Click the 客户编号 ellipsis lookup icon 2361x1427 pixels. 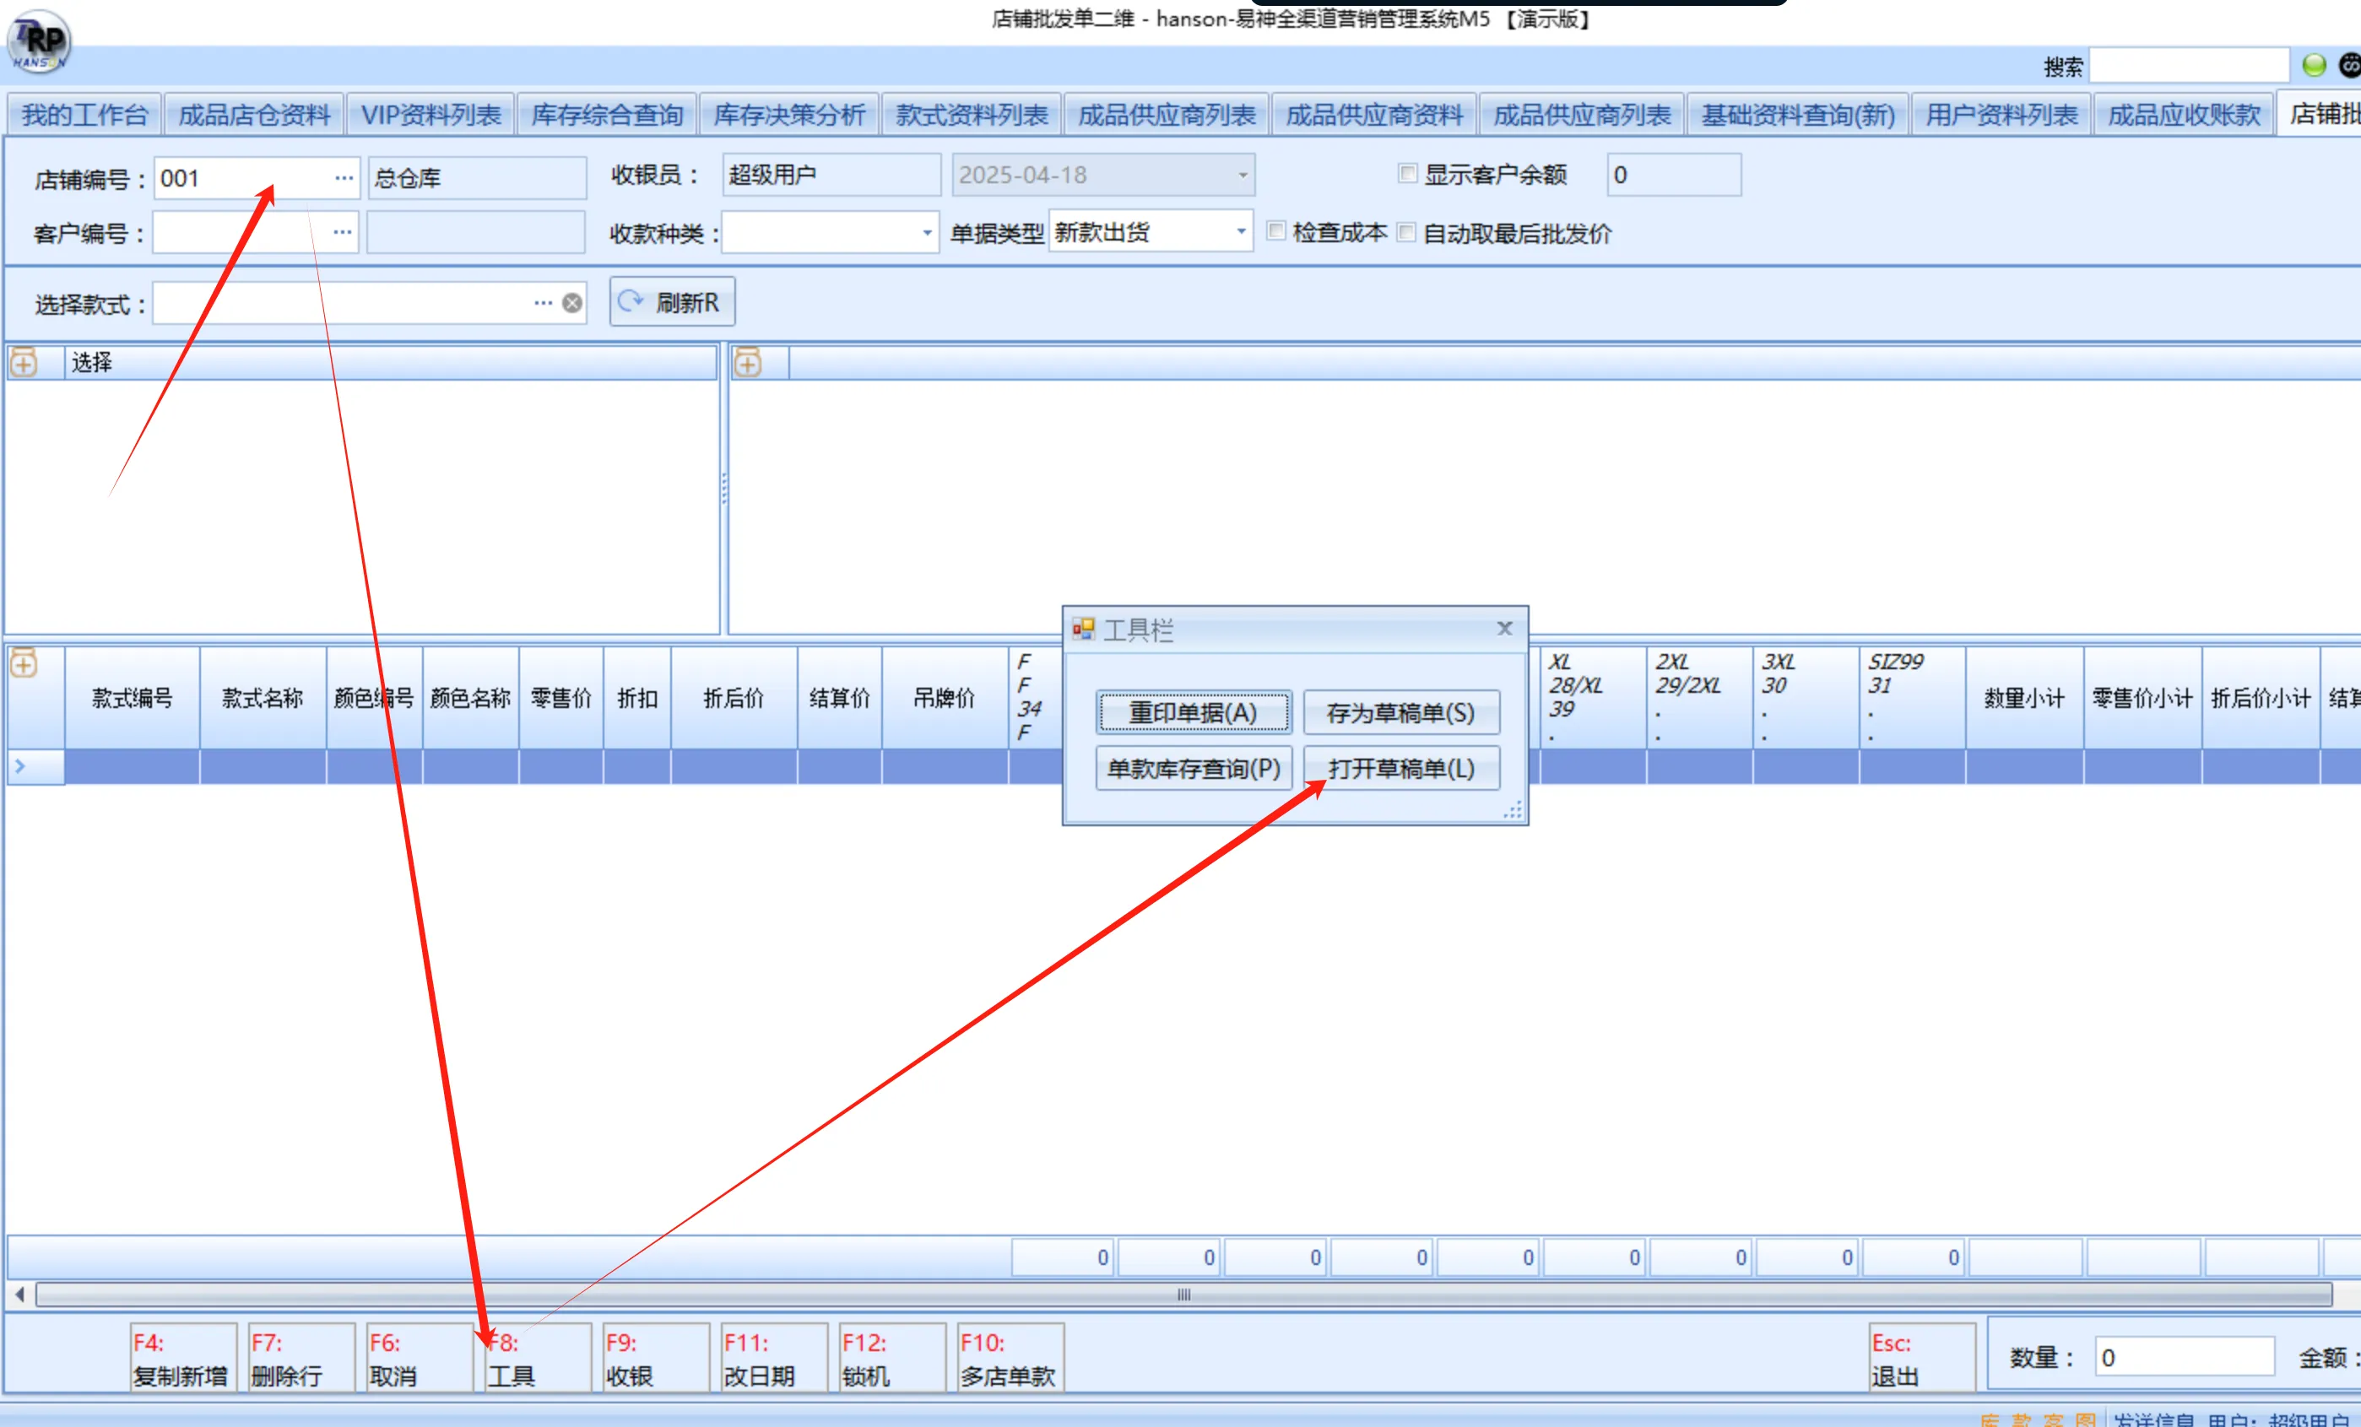(x=344, y=232)
